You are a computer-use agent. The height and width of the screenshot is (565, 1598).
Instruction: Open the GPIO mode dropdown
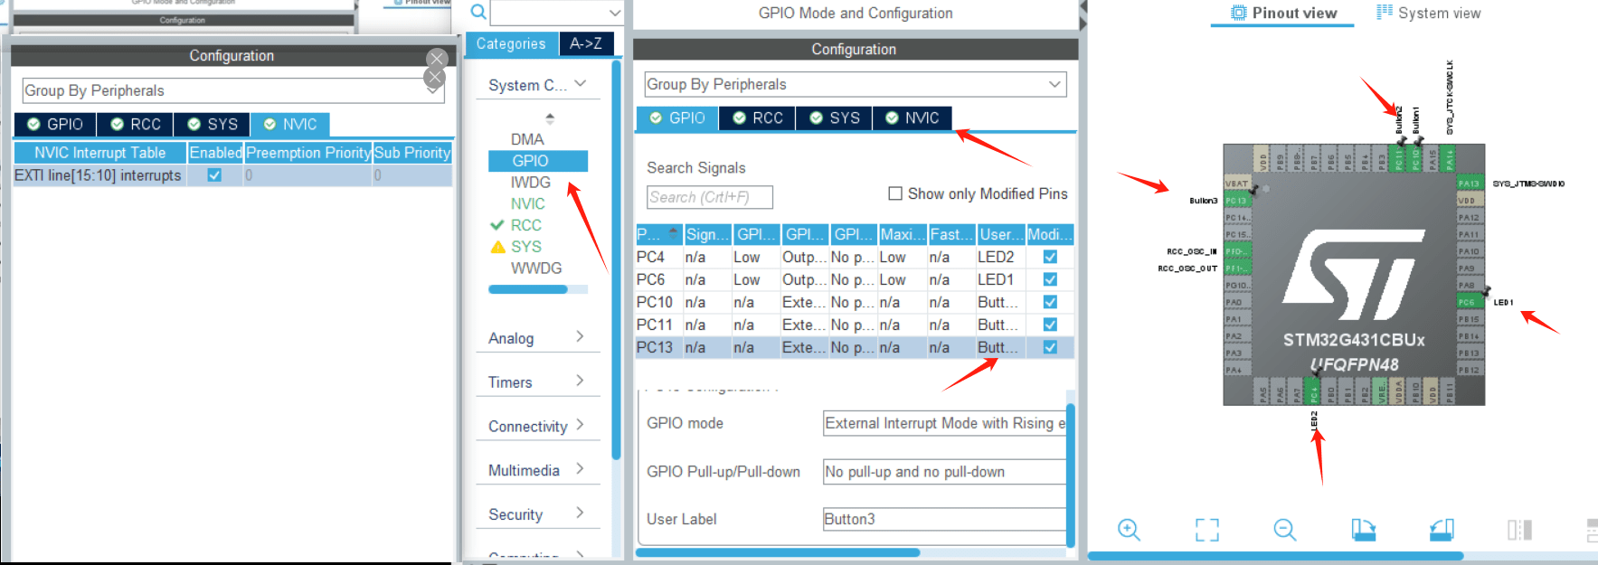coord(945,423)
